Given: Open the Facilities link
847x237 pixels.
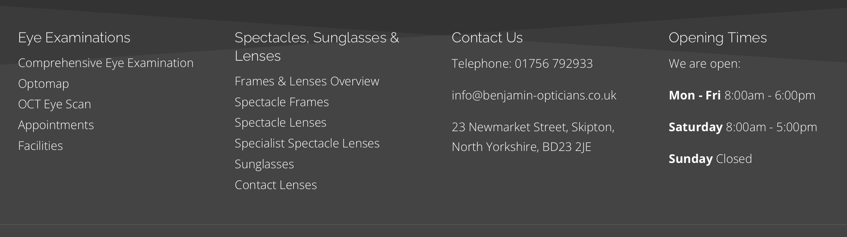Looking at the screenshot, I should tap(41, 146).
